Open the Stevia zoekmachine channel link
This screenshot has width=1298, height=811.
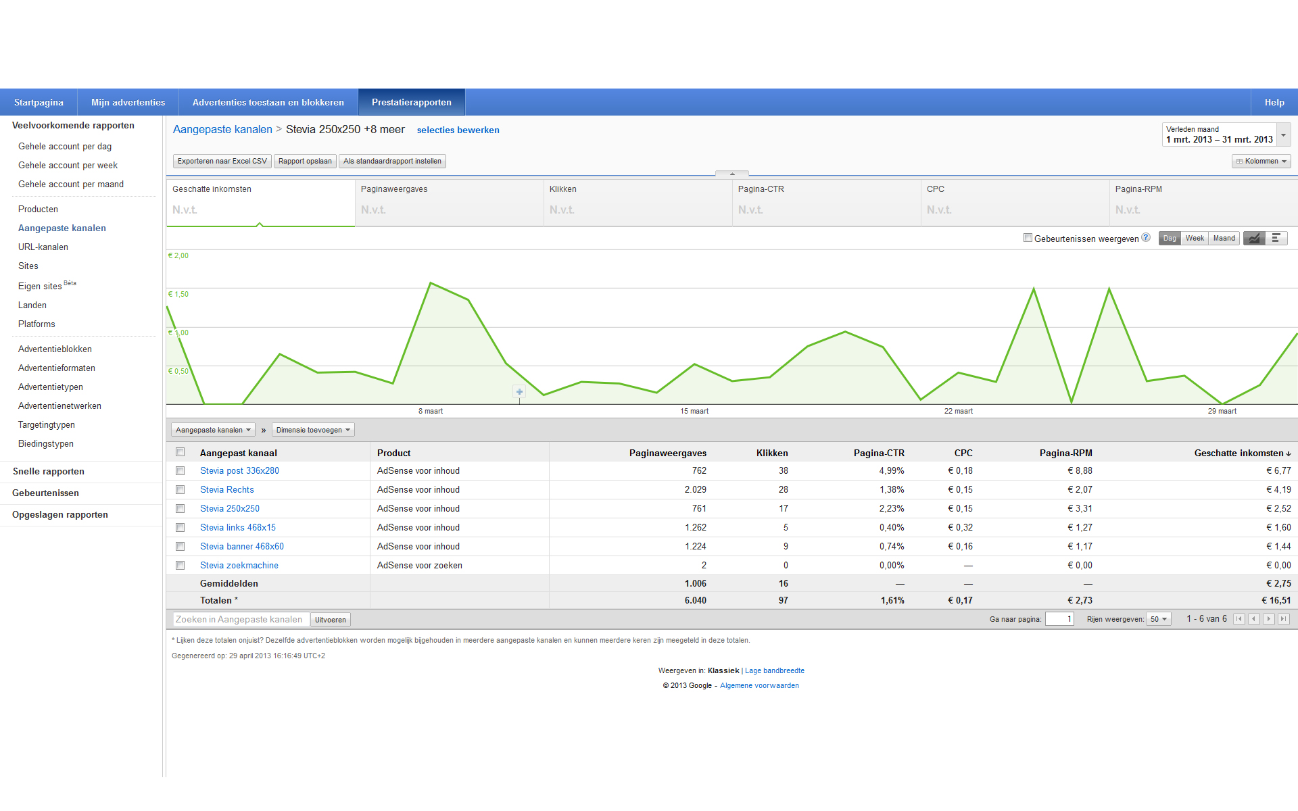pyautogui.click(x=239, y=566)
